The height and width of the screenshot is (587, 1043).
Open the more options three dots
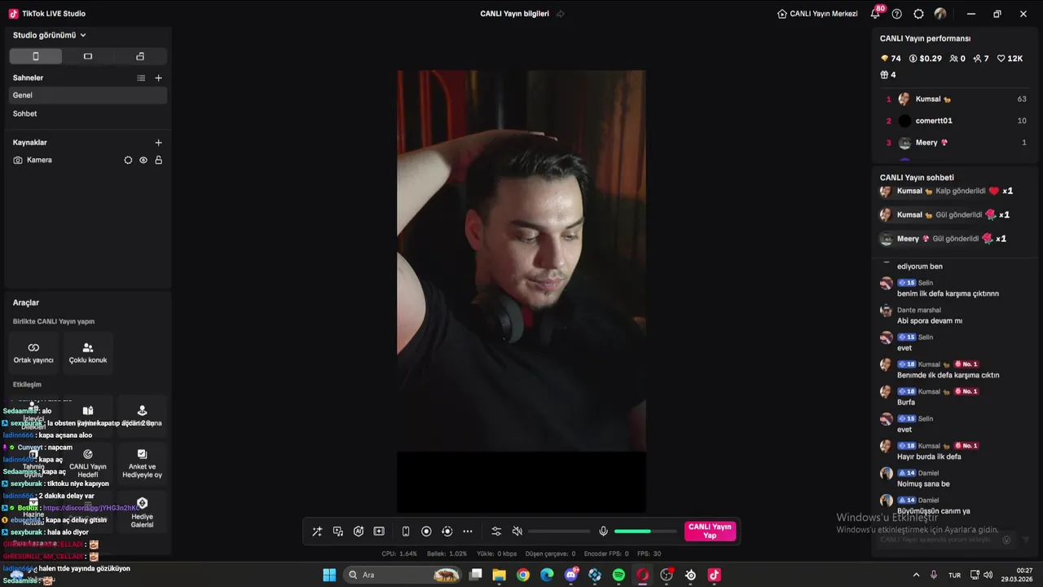(468, 532)
